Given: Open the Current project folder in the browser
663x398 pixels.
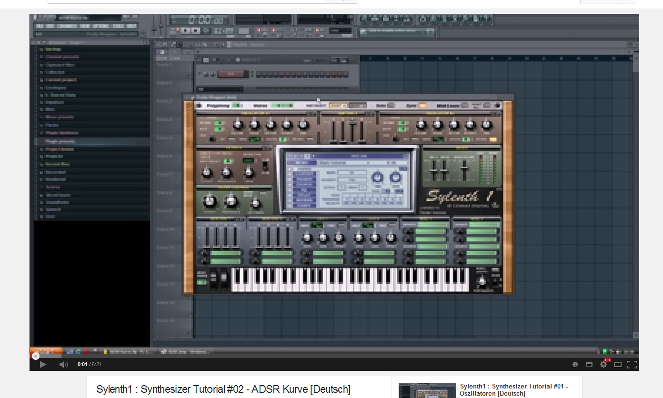Looking at the screenshot, I should (61, 80).
